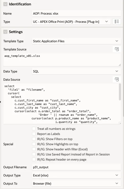Viewport: 124px width, 189px height.
Task: Open code editor for Data Source
Action: tap(117, 79)
